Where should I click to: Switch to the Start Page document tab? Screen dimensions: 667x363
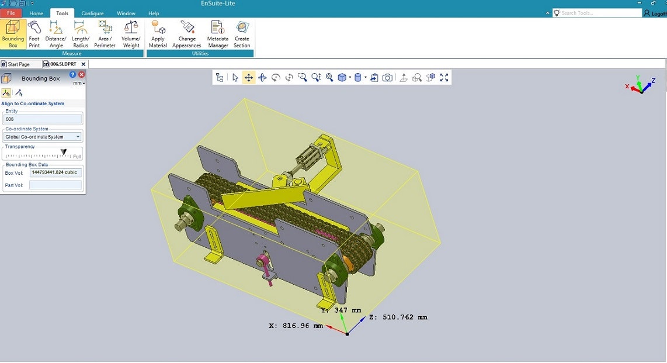[x=20, y=64]
